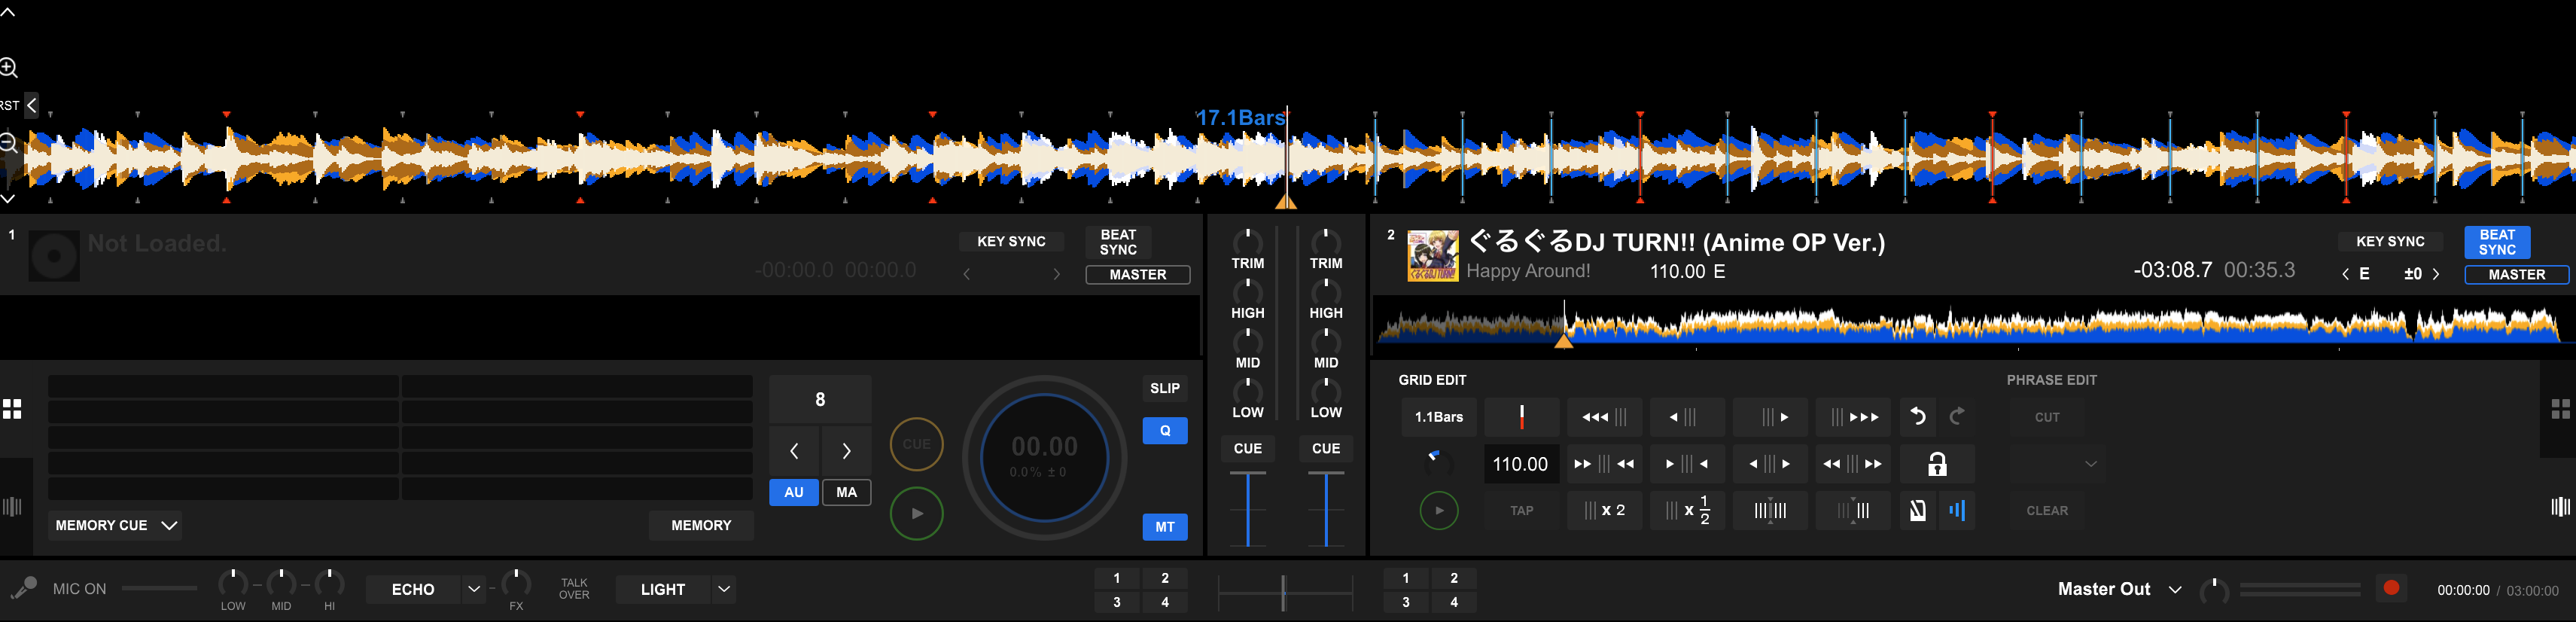Click the 1.1Bars position button
This screenshot has height=622, width=2576.
[x=1438, y=417]
